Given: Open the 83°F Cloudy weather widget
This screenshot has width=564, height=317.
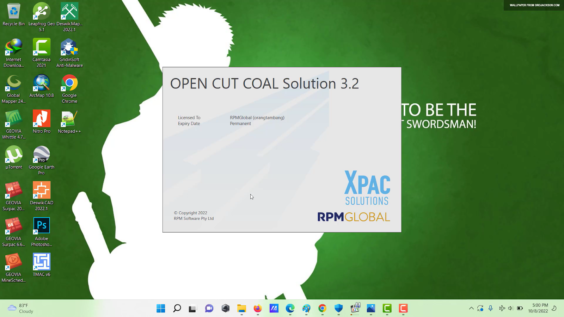Looking at the screenshot, I should click(x=20, y=309).
